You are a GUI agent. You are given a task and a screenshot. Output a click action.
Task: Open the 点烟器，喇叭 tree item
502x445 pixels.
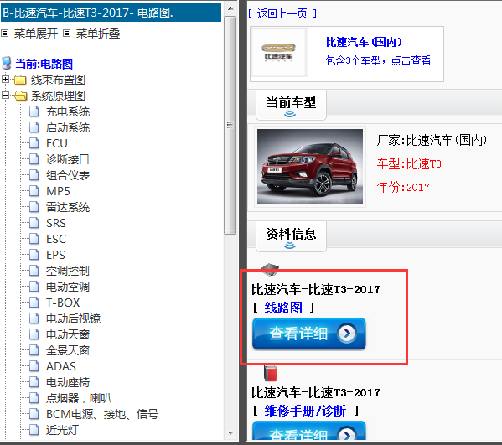point(79,398)
